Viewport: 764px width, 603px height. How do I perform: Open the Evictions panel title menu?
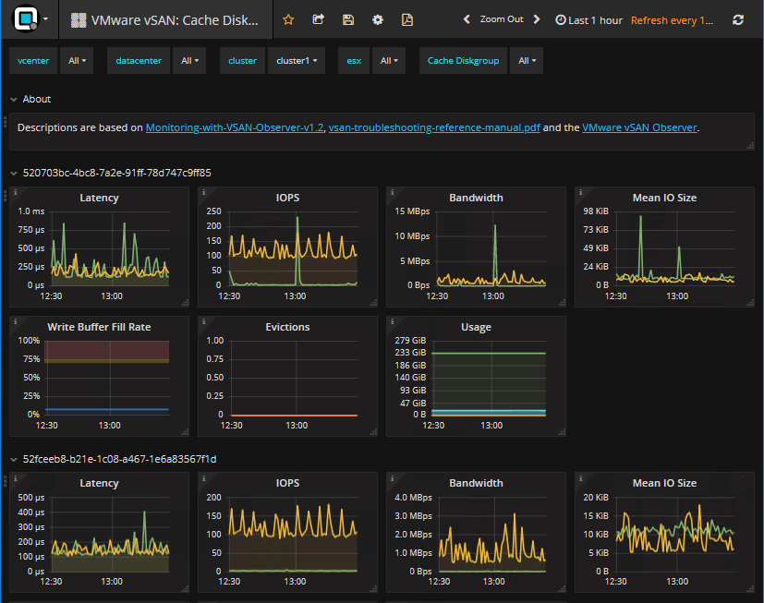(287, 327)
